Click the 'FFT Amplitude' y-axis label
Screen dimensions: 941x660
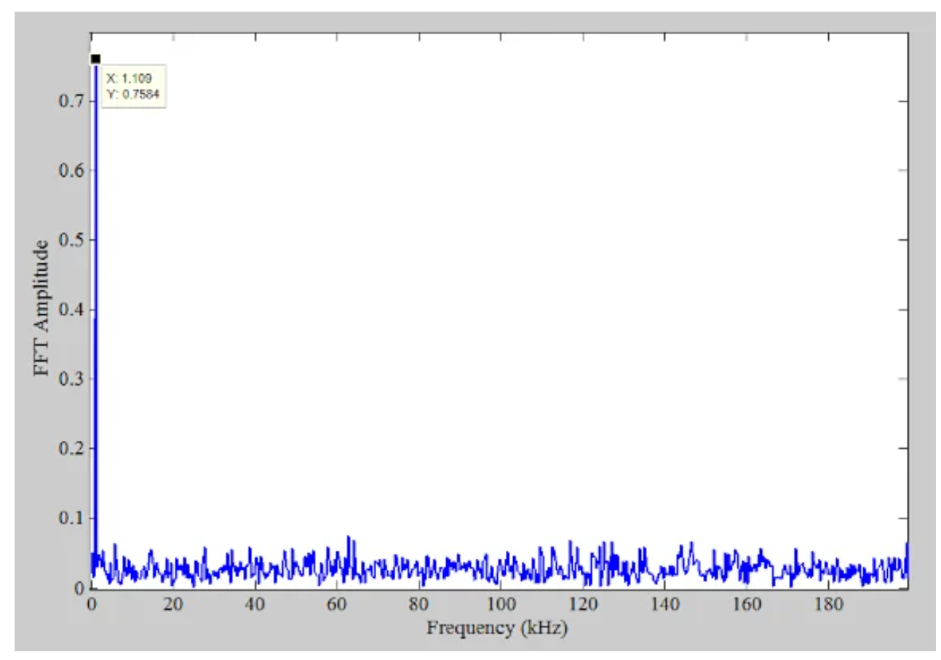coord(42,307)
